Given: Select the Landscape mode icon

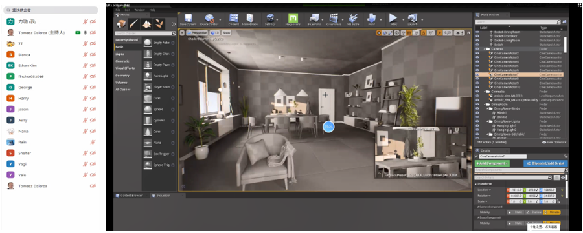Looking at the screenshot, I should click(146, 25).
